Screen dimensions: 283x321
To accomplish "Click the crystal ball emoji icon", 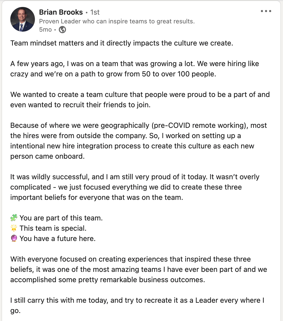I will [14, 238].
